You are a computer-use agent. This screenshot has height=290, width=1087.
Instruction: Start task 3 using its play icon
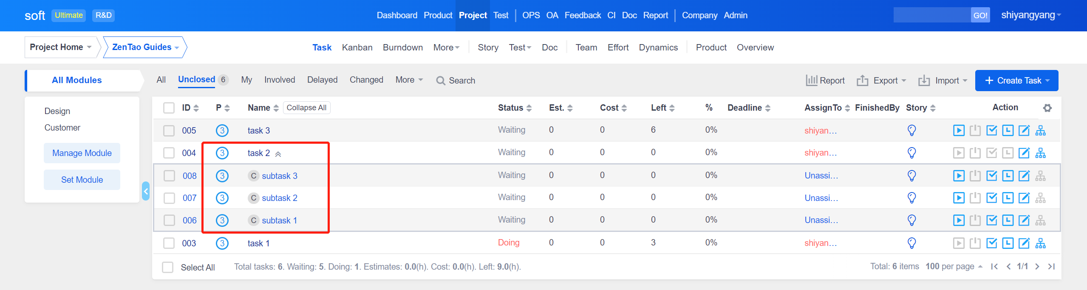(958, 131)
